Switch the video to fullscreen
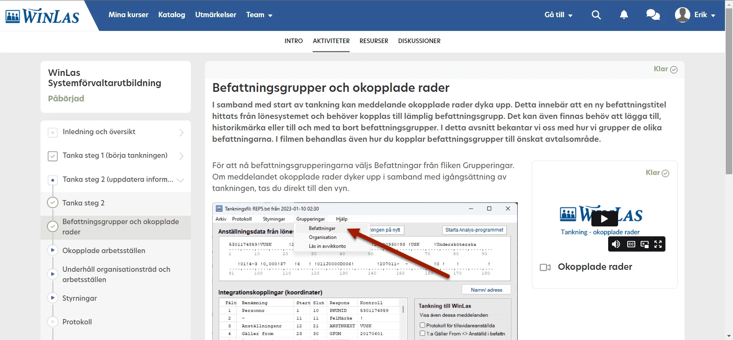Screen dimensions: 733x340 [658, 244]
